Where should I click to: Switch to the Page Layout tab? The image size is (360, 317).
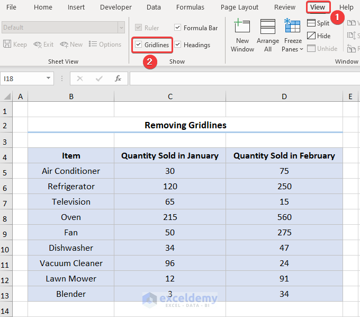pos(239,7)
